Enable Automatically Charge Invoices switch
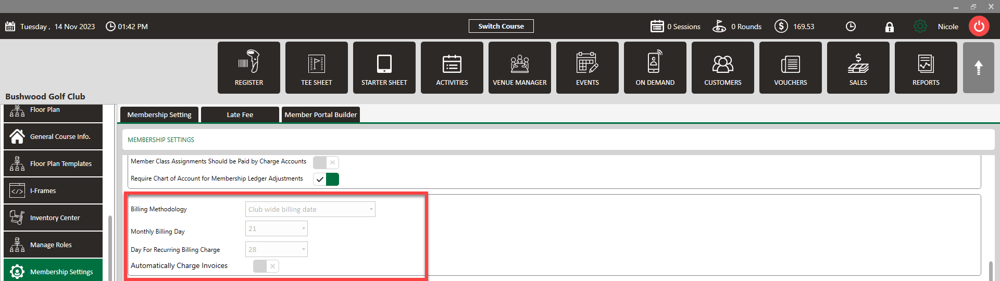 [x=266, y=266]
